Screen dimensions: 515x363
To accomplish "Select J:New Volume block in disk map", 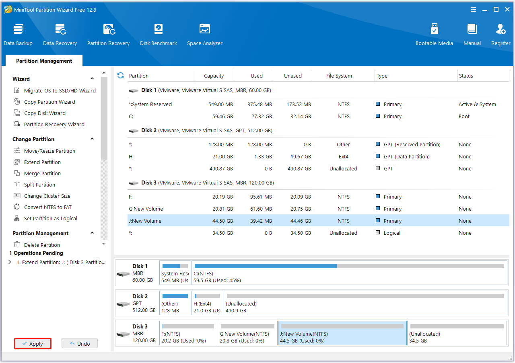I will pyautogui.click(x=342, y=333).
